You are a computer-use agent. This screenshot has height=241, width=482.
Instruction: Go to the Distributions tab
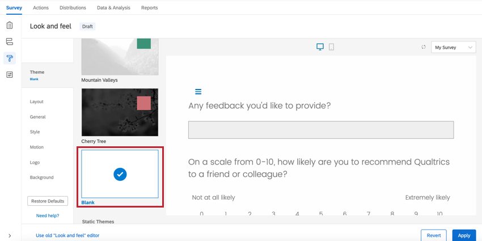tap(73, 8)
